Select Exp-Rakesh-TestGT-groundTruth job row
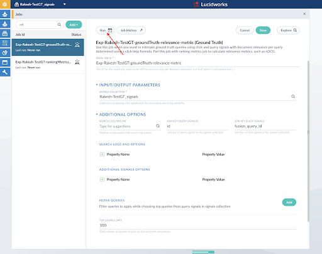Image resolution: width=322 pixels, height=254 pixels. click(48, 47)
